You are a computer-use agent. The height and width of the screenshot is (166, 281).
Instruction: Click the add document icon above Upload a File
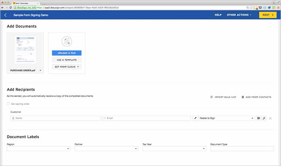[x=67, y=41]
